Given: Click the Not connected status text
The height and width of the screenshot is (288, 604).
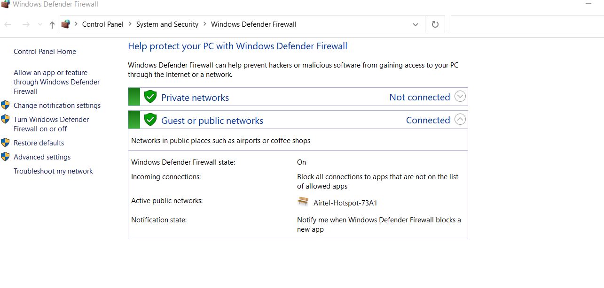Looking at the screenshot, I should click(x=420, y=97).
